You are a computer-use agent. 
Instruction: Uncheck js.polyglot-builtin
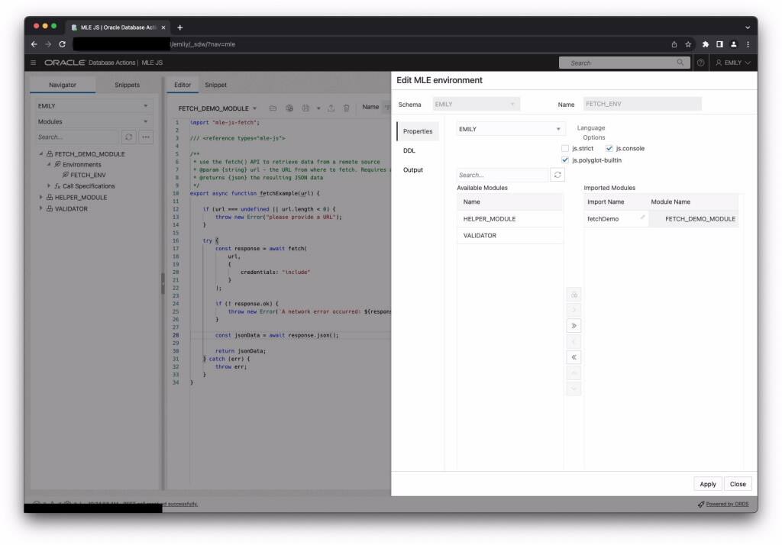(x=564, y=160)
